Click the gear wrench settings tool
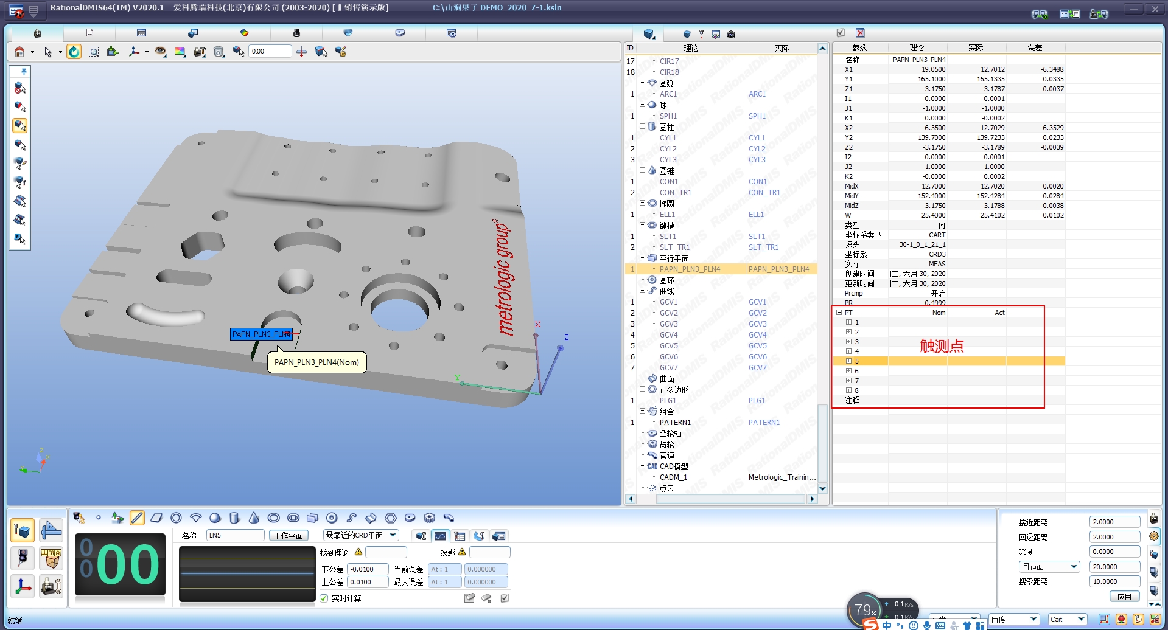1168x630 pixels. pos(341,52)
